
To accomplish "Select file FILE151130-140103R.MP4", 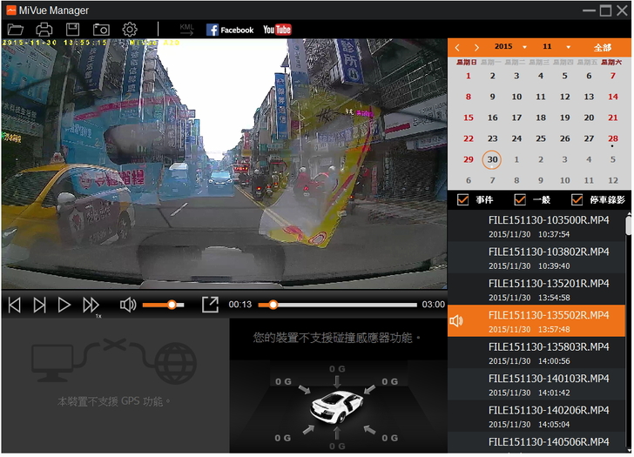I will [x=549, y=385].
